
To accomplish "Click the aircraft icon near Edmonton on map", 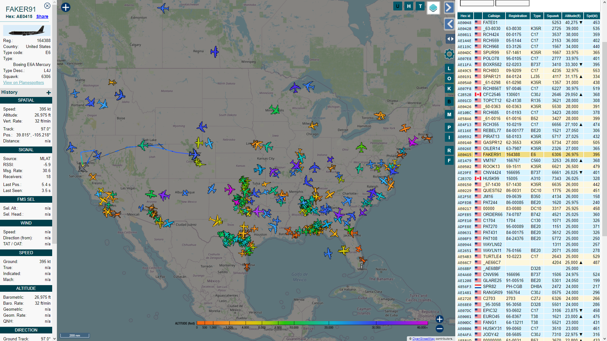I will click(163, 8).
